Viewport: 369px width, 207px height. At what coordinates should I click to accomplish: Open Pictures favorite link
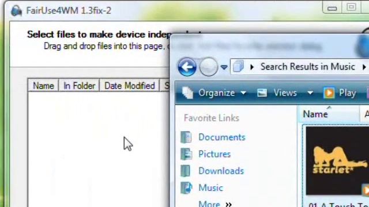click(214, 154)
